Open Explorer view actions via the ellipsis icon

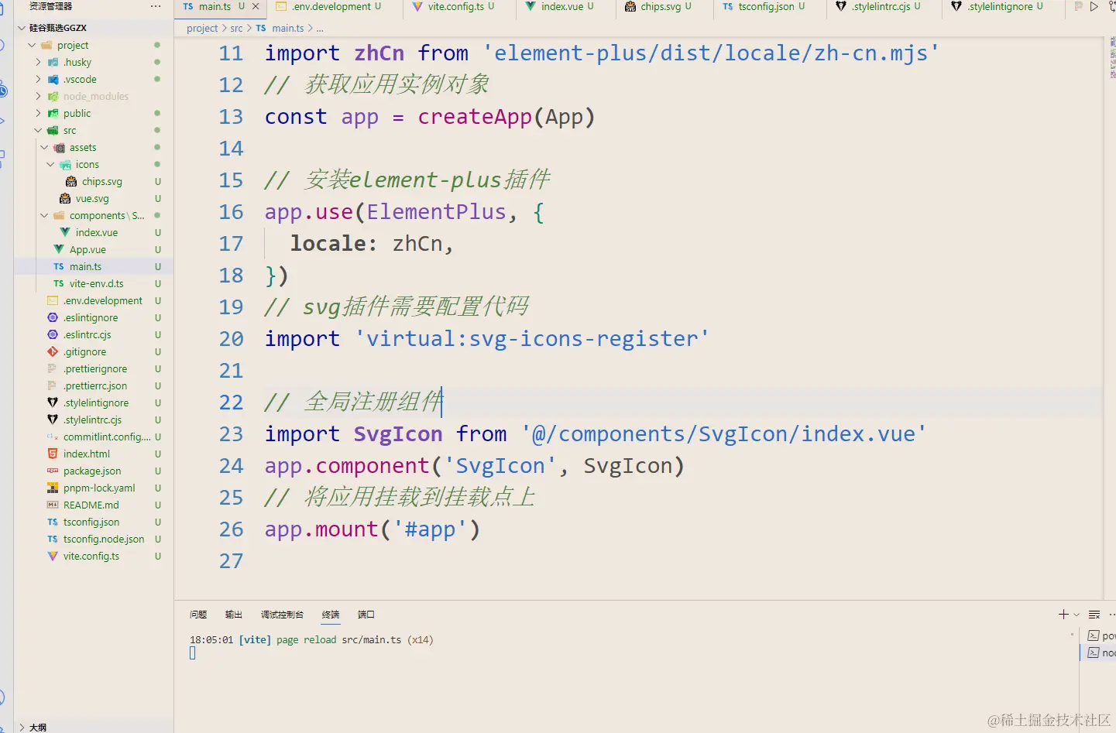(x=156, y=6)
